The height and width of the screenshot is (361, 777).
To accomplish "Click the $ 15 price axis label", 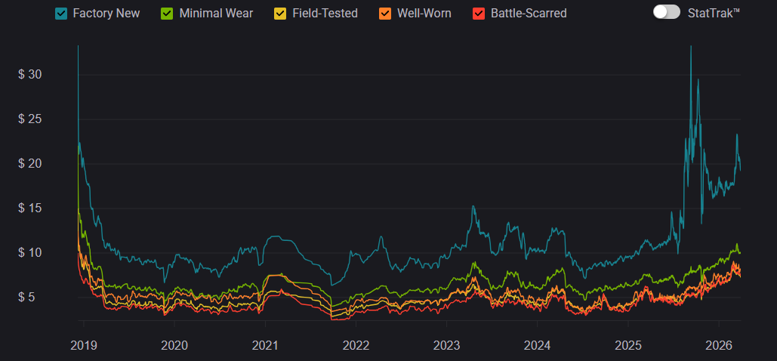I will coord(29,208).
